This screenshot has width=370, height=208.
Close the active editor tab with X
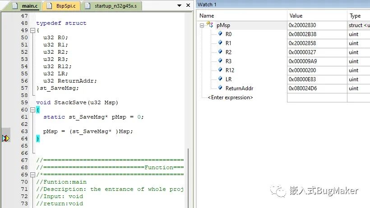(x=188, y=5)
